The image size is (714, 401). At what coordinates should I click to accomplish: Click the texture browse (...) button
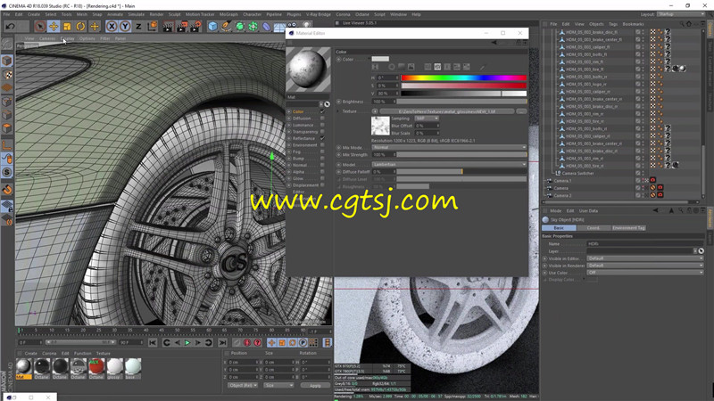tap(521, 111)
